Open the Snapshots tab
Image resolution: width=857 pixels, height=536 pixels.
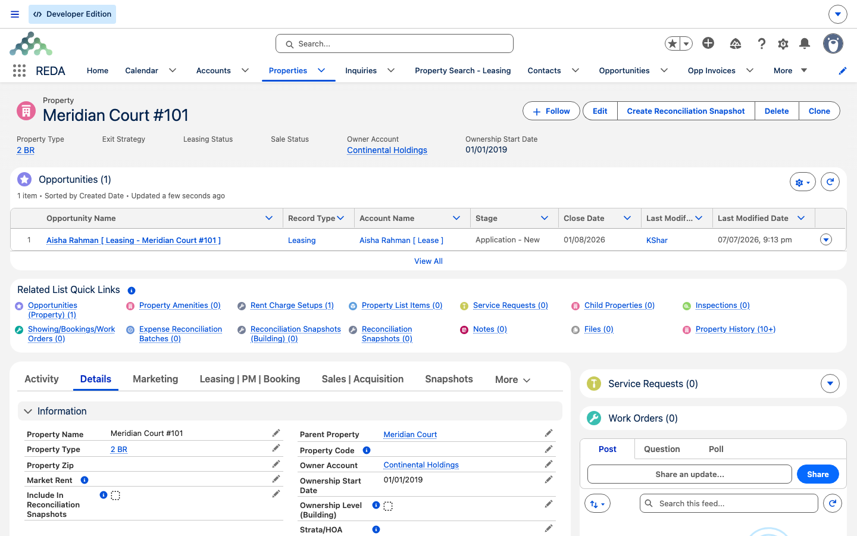[449, 379]
